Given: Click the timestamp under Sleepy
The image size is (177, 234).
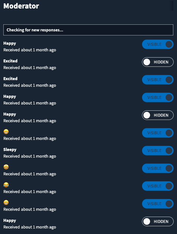Looking at the screenshot, I should (x=29, y=156).
